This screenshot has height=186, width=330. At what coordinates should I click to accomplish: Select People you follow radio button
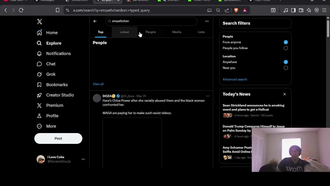286,48
